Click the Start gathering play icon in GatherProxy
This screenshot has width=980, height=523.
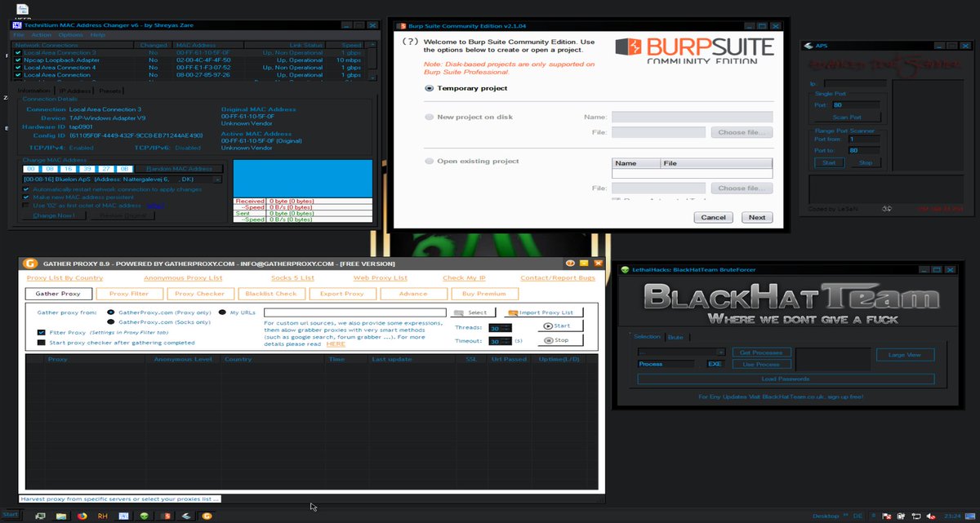click(547, 325)
